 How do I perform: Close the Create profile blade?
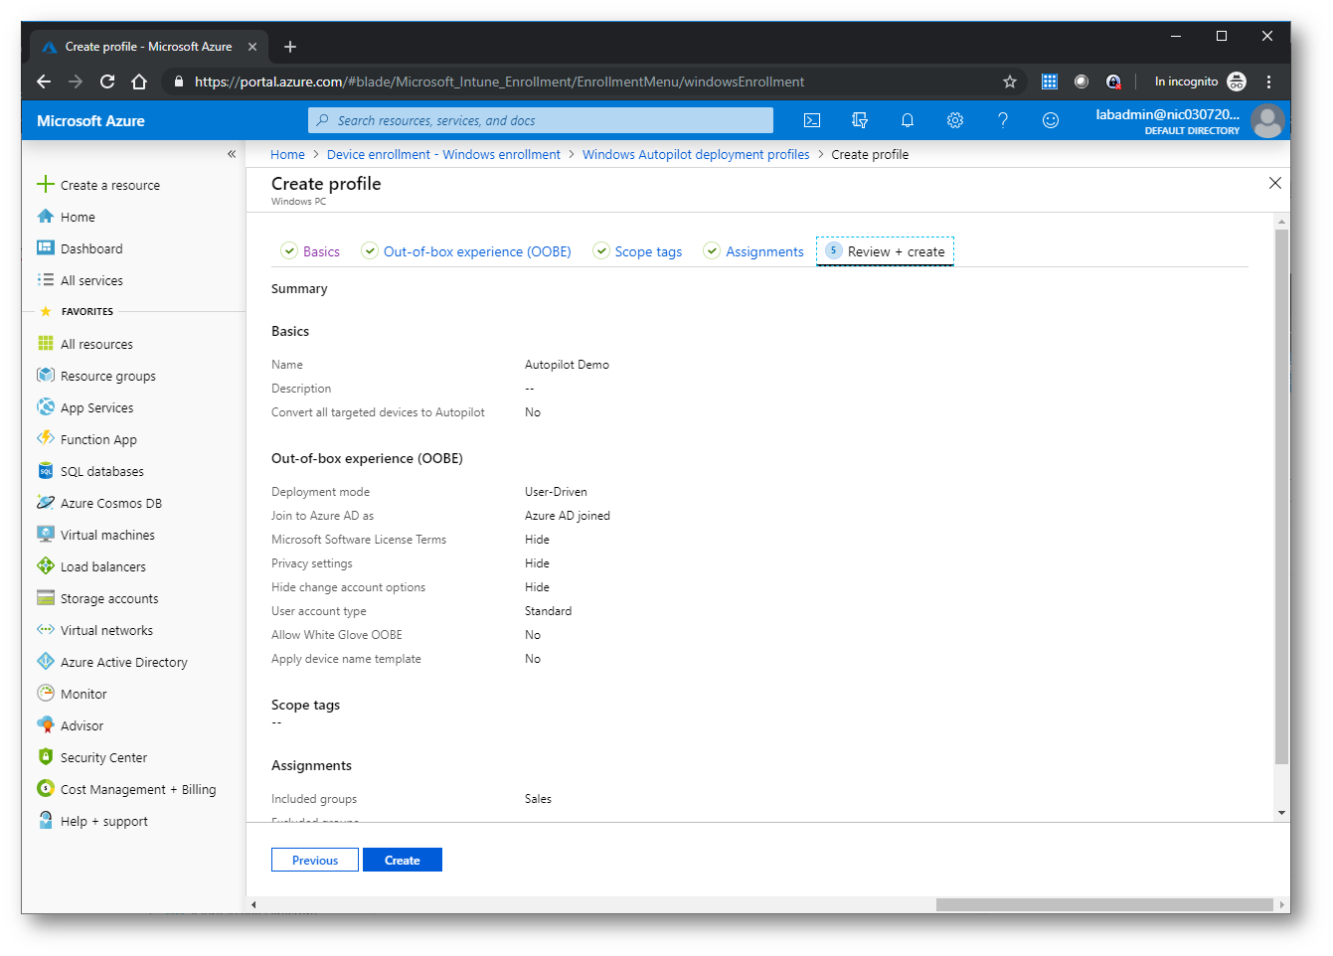tap(1275, 183)
